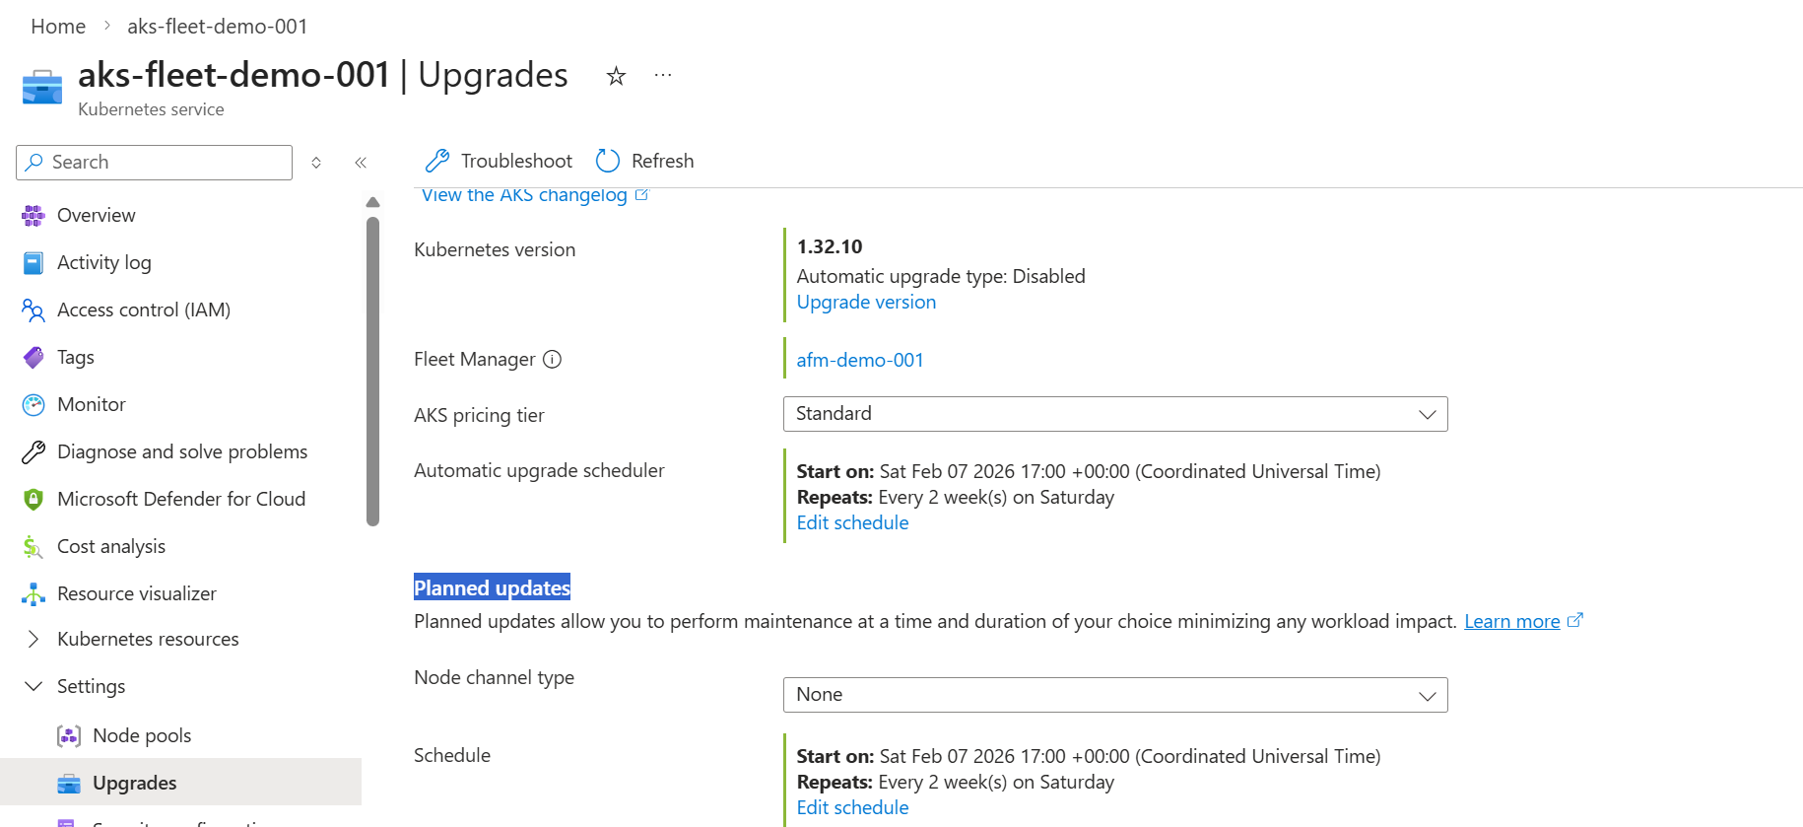
Task: Click the Troubleshoot button label
Action: click(x=516, y=161)
